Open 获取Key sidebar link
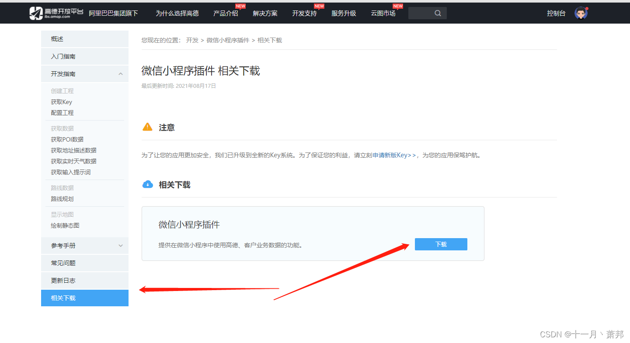630x343 pixels. pyautogui.click(x=61, y=102)
